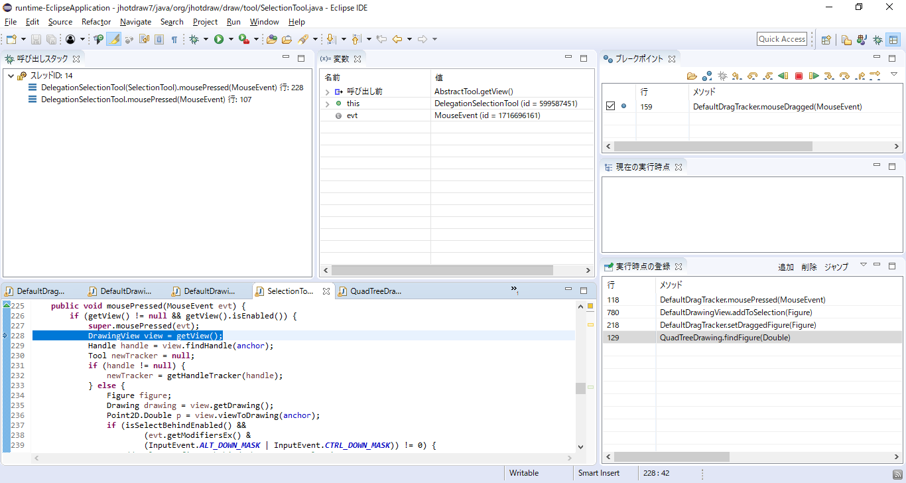Open the Debug launch dropdown arrow
This screenshot has width=906, height=483.
[206, 39]
